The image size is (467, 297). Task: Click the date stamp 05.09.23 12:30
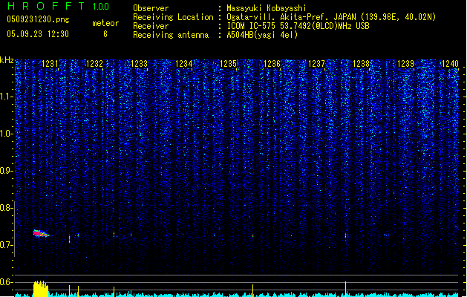tap(38, 34)
